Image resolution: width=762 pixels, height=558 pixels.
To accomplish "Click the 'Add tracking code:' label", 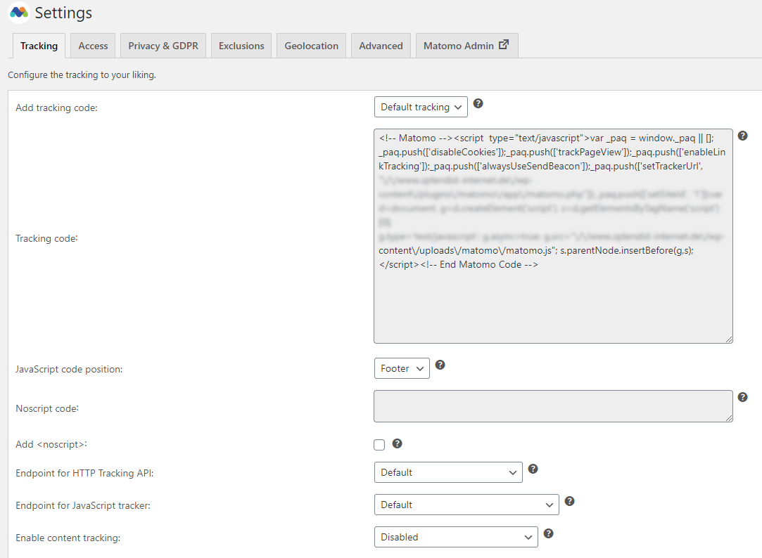I will (x=56, y=108).
